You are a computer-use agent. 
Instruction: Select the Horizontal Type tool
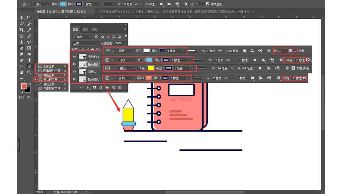[29, 60]
